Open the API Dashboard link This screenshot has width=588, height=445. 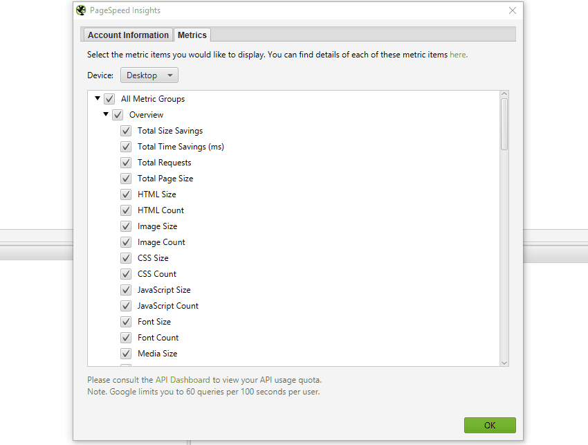click(183, 380)
